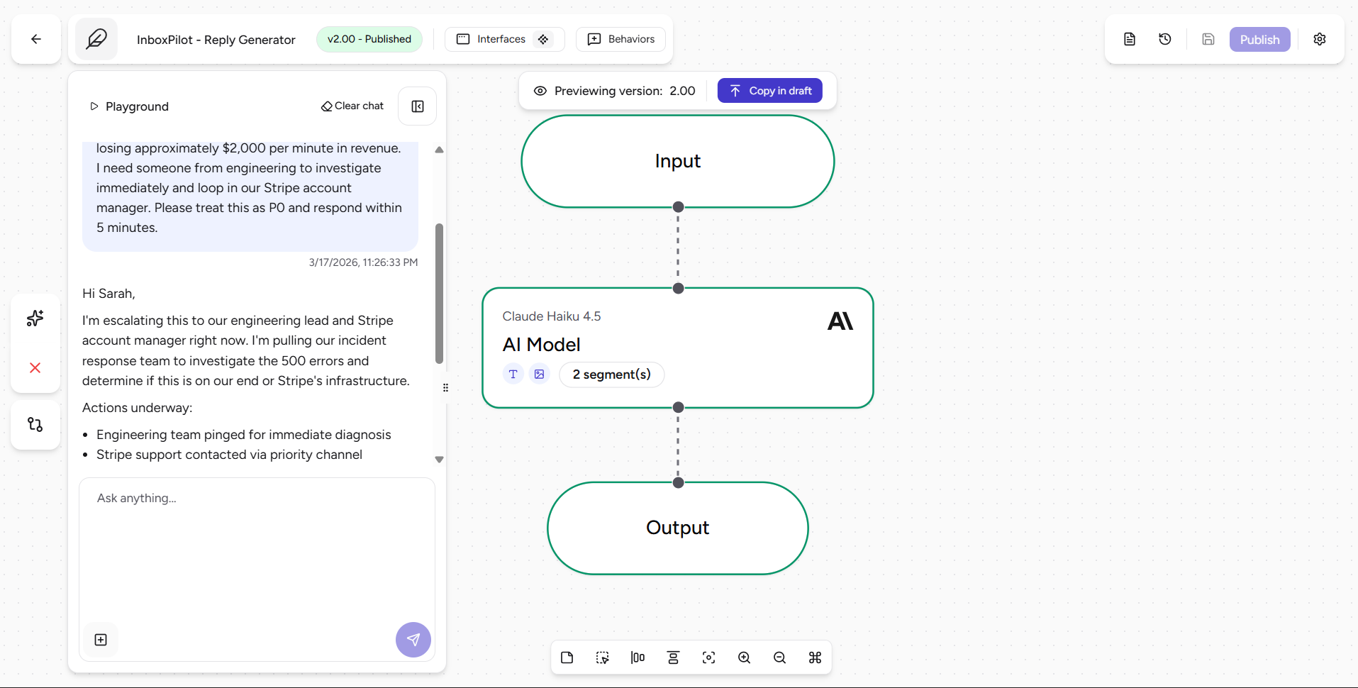Screen dimensions: 1358x688
Task: Click the chat scrollbar thumb
Action: coord(439,294)
